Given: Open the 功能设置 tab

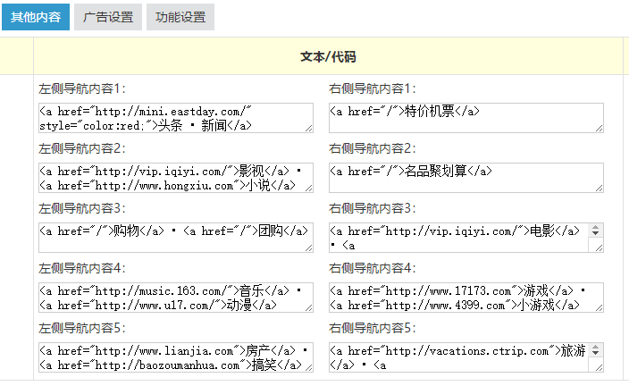Looking at the screenshot, I should 180,17.
